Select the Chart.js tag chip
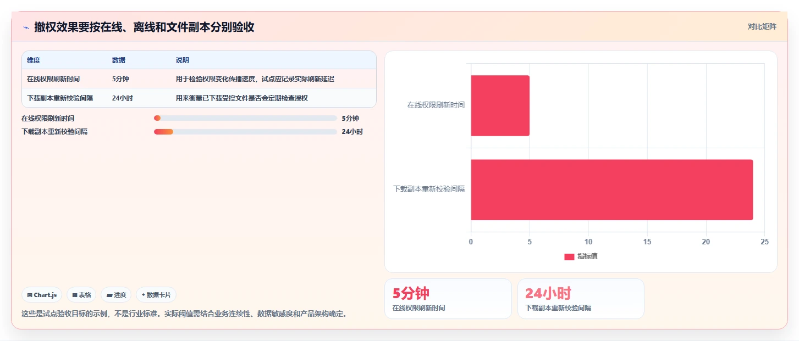Viewport: 799px width, 341px height. pos(42,295)
